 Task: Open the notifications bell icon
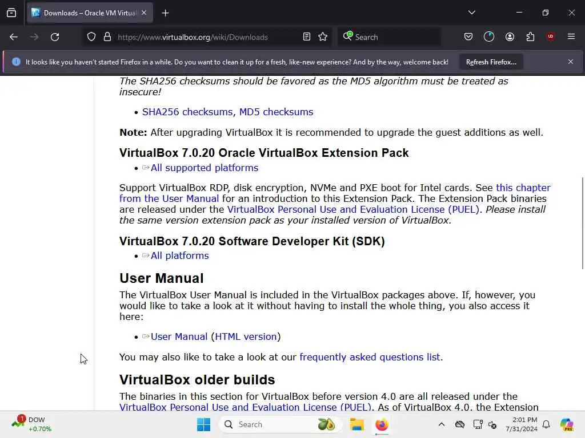(546, 424)
